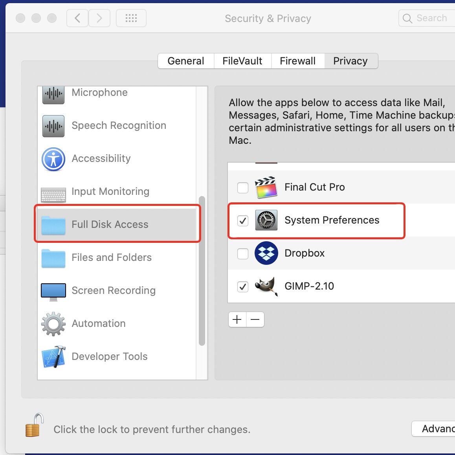This screenshot has height=455, width=455.
Task: Remove selected app with the minus button
Action: tap(255, 319)
